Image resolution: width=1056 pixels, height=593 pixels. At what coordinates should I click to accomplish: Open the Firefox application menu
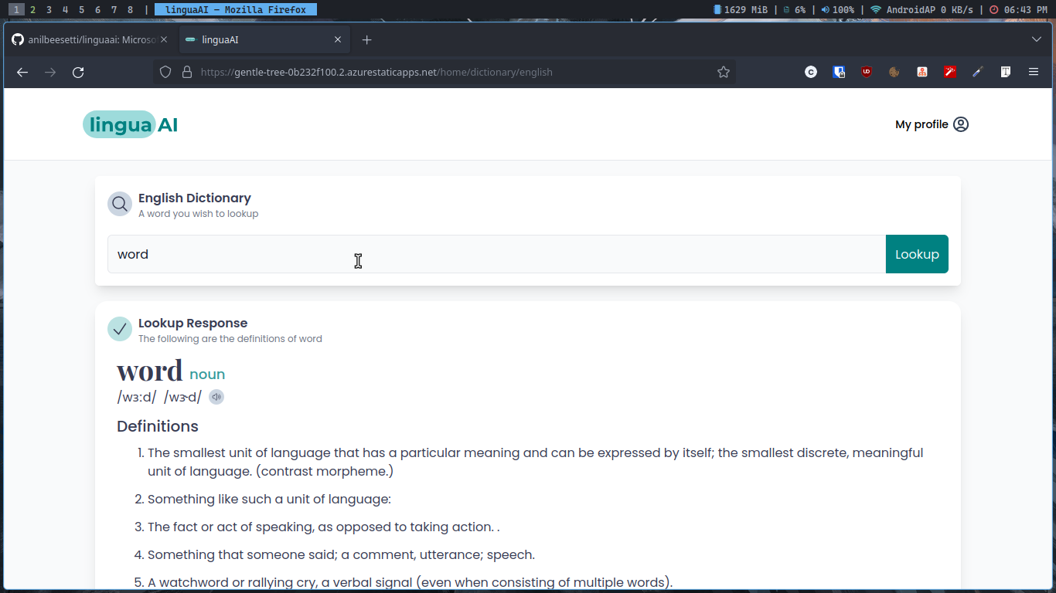(1033, 72)
